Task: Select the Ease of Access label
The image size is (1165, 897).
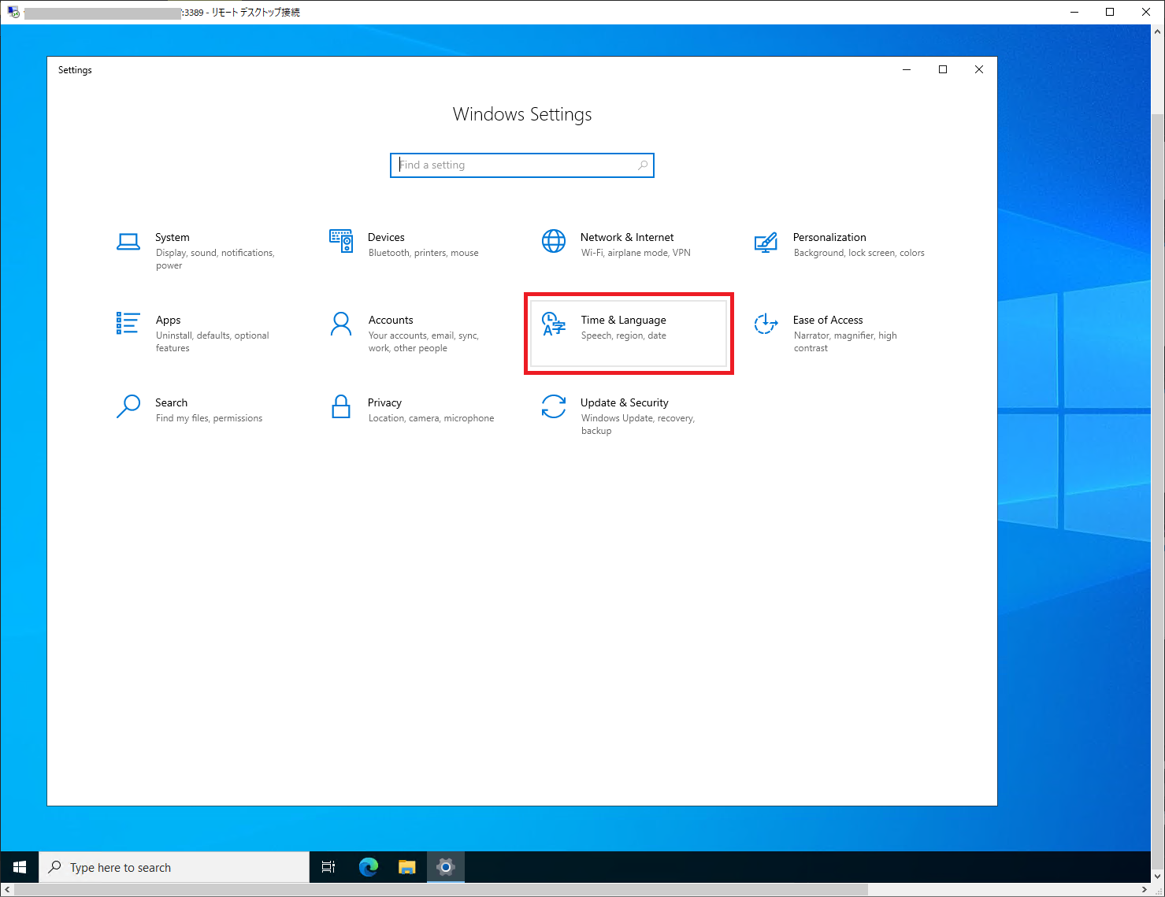Action: [x=828, y=320]
